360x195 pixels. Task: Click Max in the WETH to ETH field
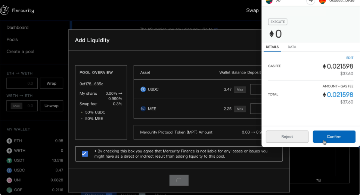[x=16, y=106]
